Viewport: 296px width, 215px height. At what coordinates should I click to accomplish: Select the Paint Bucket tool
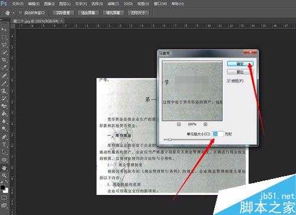[4, 113]
